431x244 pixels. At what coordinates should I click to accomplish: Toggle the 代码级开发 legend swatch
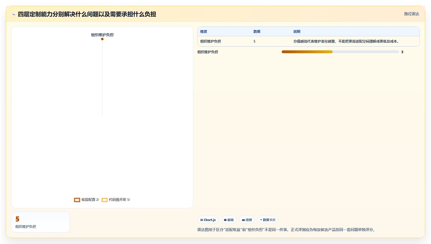pos(104,200)
